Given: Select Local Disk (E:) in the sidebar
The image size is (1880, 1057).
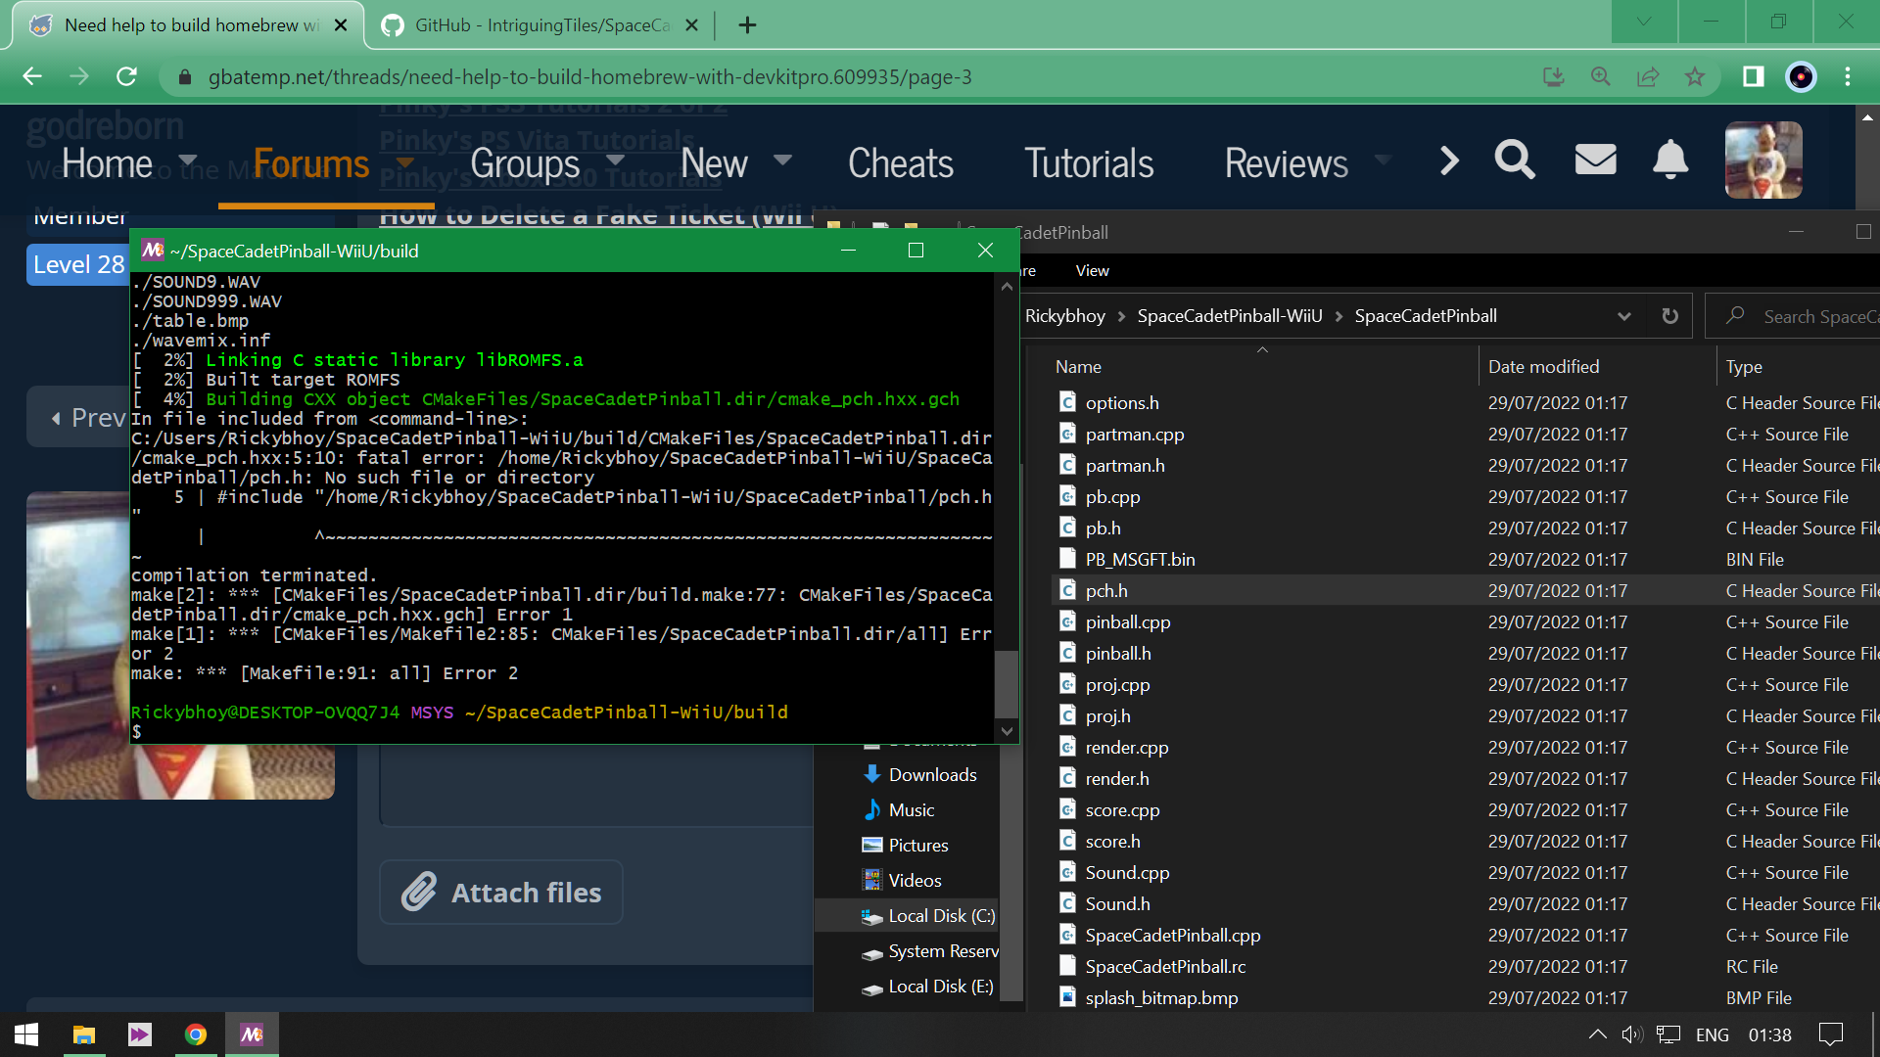Looking at the screenshot, I should [x=927, y=986].
